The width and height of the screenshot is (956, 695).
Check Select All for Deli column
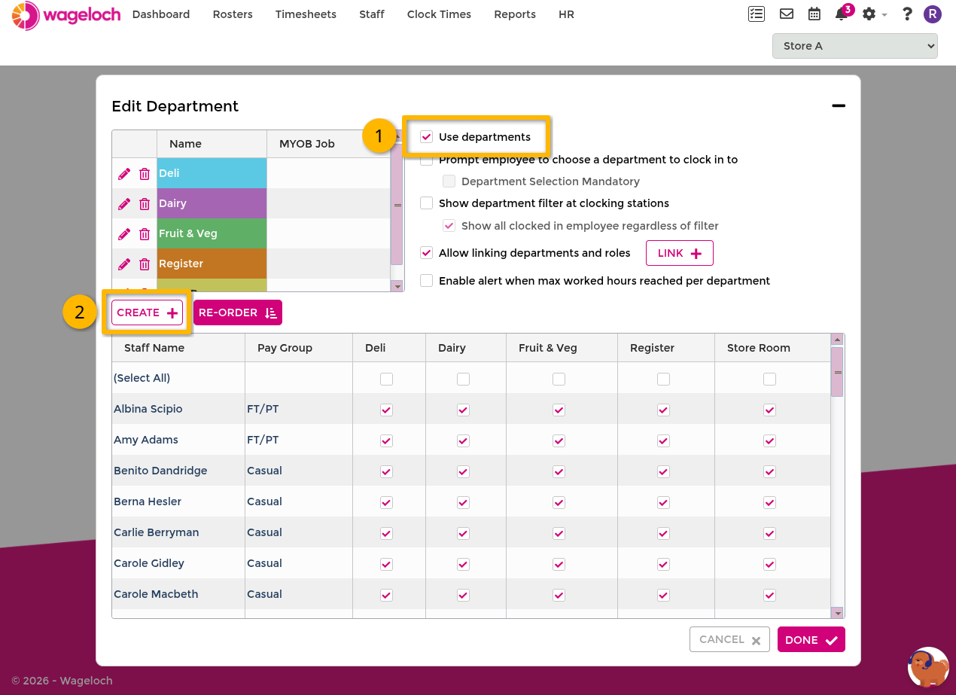[386, 379]
